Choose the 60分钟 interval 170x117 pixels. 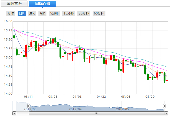click(x=99, y=13)
